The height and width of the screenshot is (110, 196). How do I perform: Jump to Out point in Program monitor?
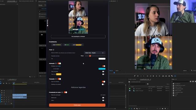click(159, 76)
